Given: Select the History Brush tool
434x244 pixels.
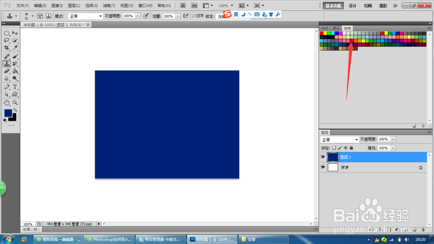Looking at the screenshot, I should 15,64.
